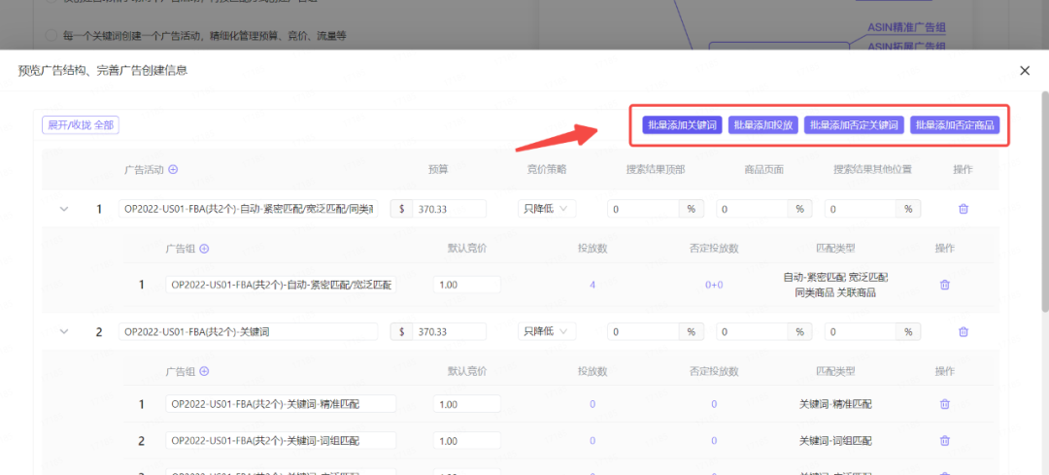Open 竞价策略 dropdown for campaign 2
Screen dimensions: 1049x475
(547, 332)
